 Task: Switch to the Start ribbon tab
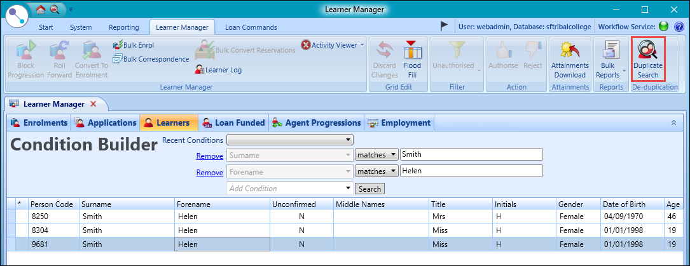pyautogui.click(x=46, y=27)
